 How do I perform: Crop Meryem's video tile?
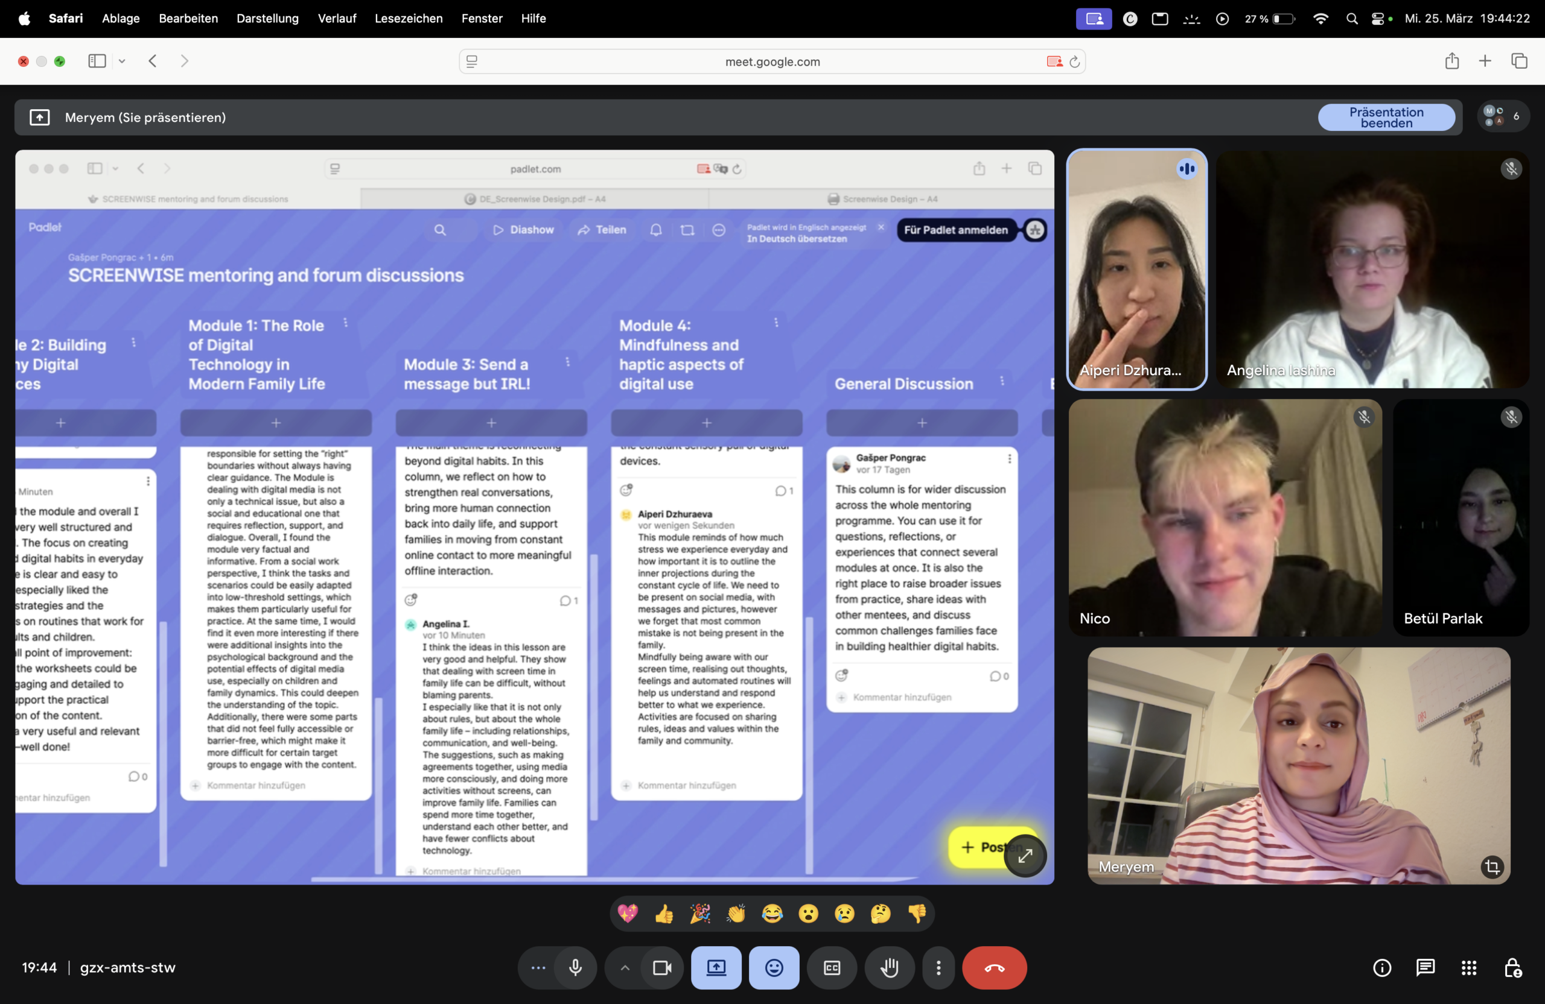pos(1492,867)
